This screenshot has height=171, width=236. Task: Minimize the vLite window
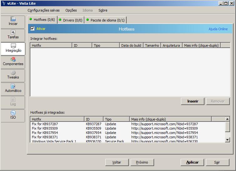[x=221, y=3]
